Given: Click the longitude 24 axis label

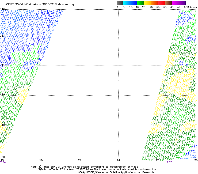Looking at the screenshot, I should [x=118, y=160].
